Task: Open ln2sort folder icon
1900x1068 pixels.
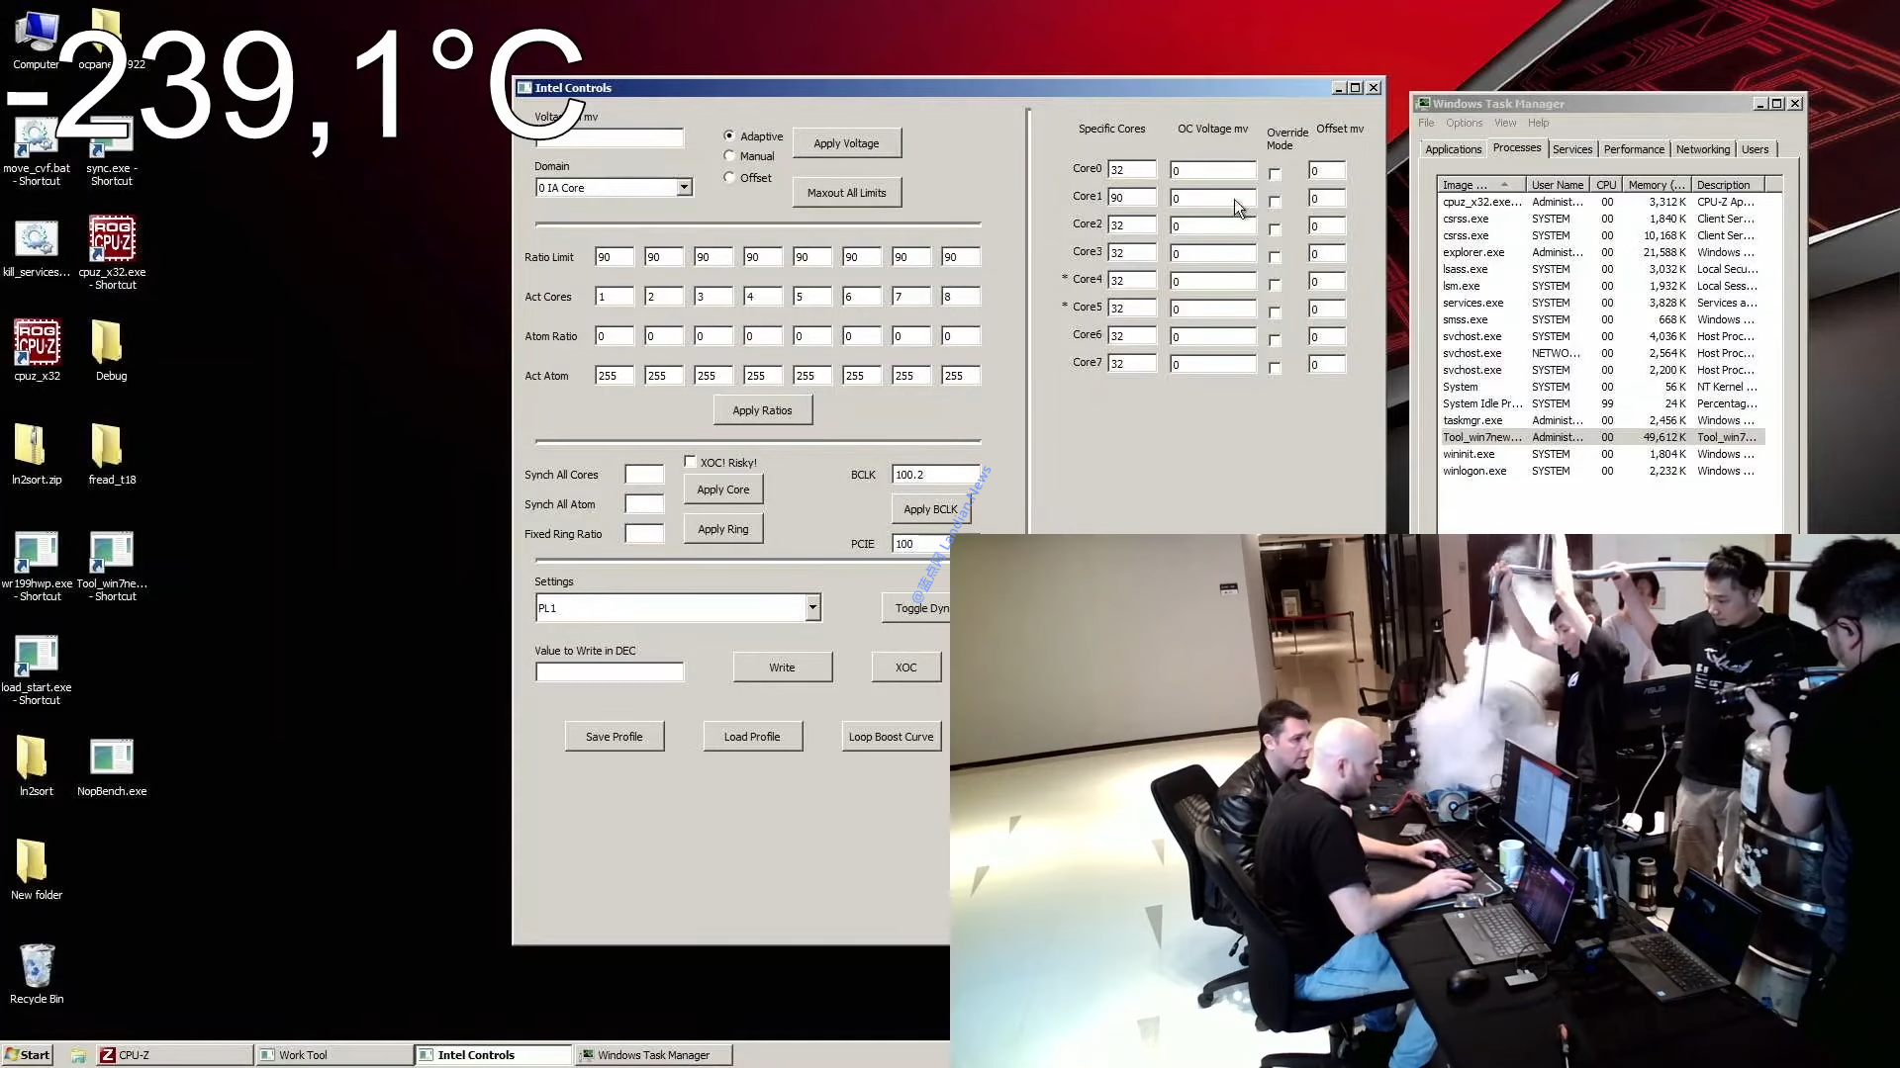Action: coord(37,765)
